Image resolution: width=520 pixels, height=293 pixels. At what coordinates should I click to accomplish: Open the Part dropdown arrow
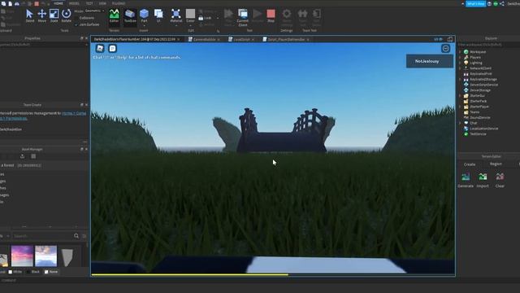tap(144, 25)
